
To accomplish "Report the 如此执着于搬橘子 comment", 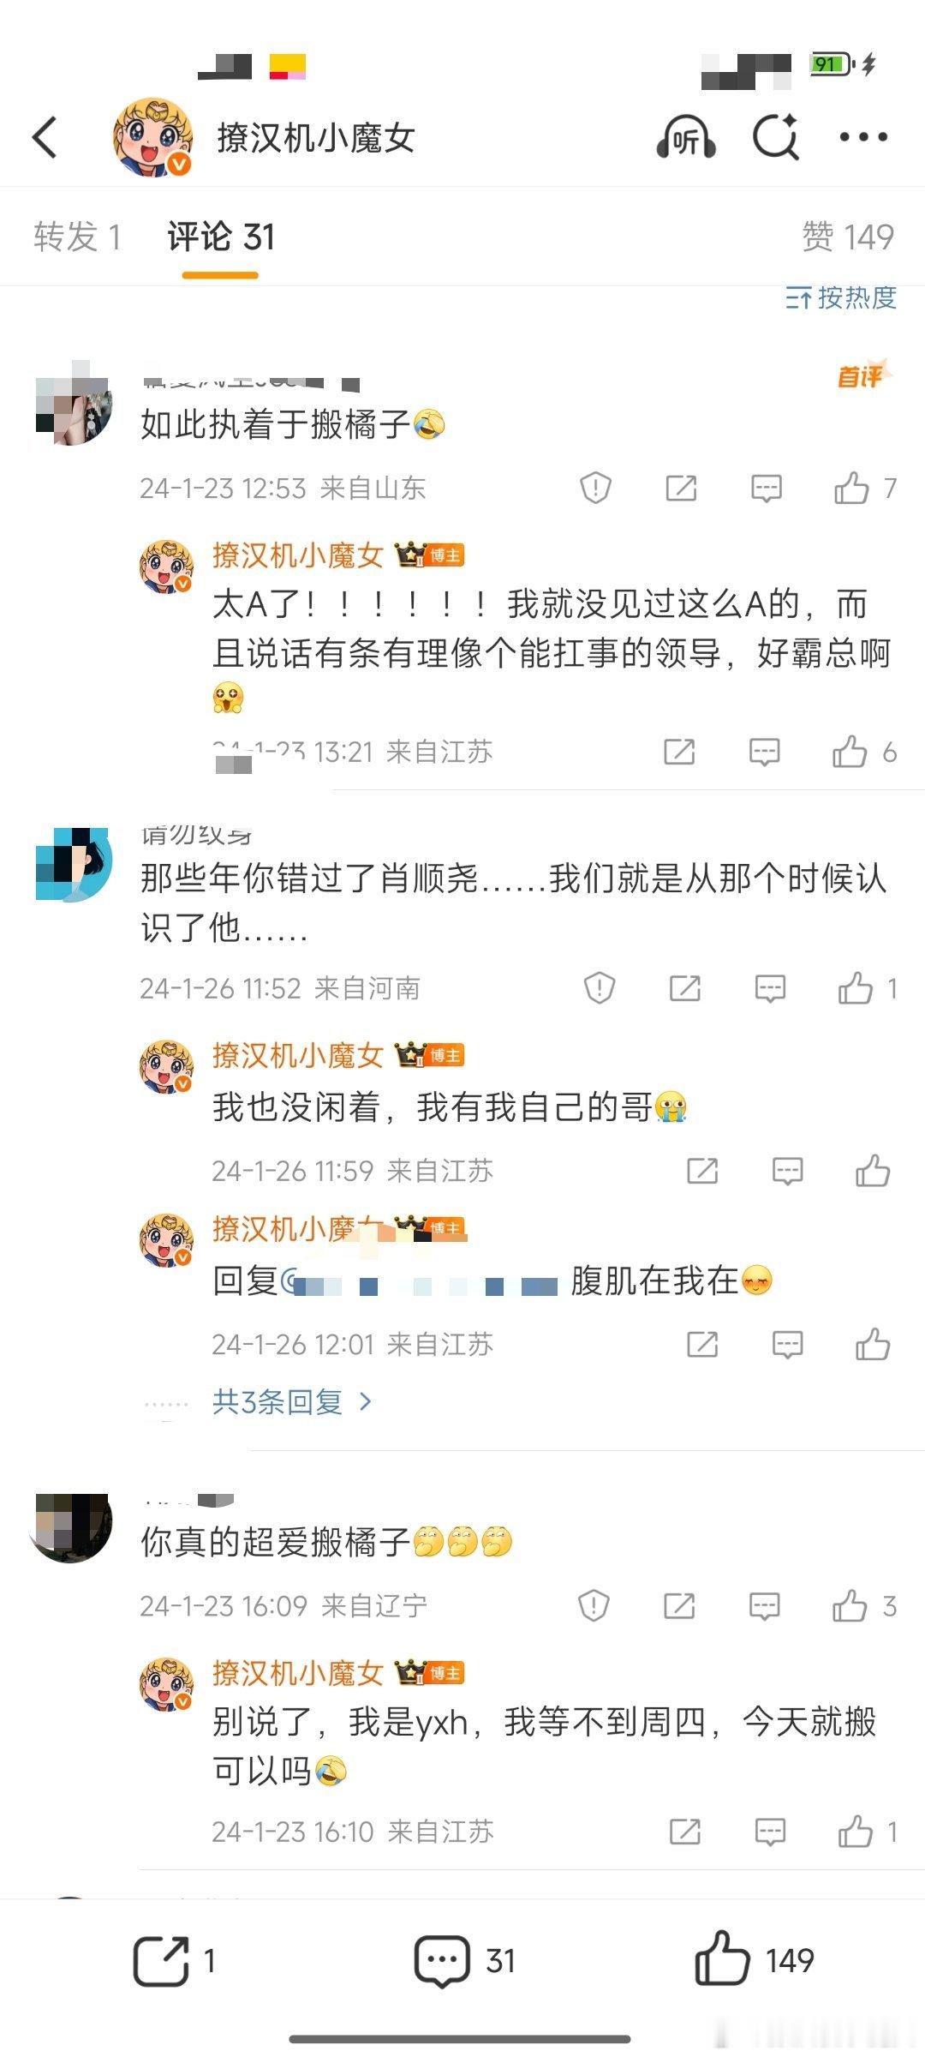I will (595, 488).
